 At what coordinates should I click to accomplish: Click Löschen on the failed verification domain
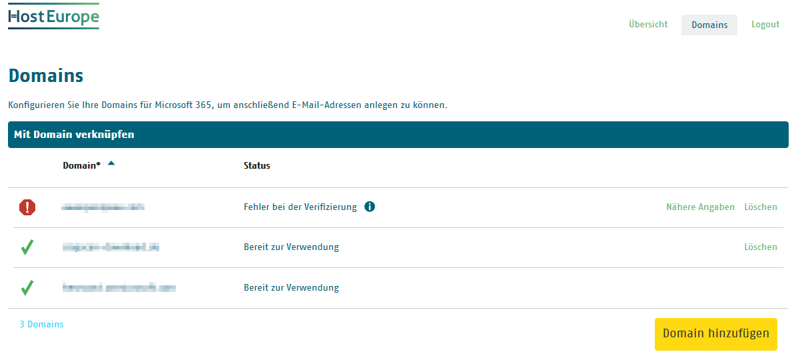click(x=761, y=207)
